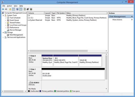The image size is (135, 97).
Task: Click the last toolbar icon after Properties
Action: (x=31, y=9)
